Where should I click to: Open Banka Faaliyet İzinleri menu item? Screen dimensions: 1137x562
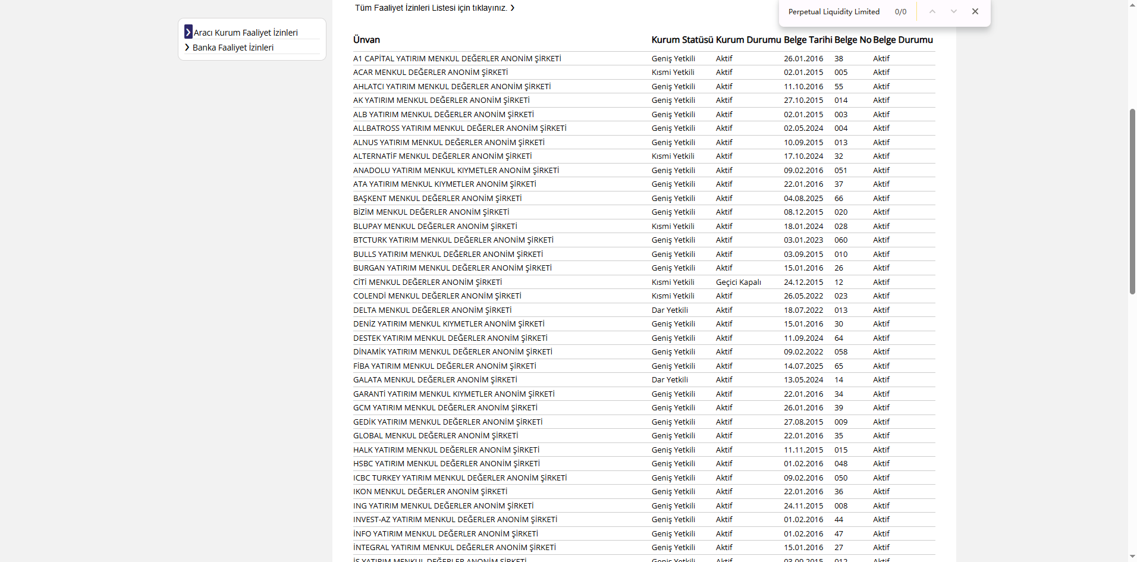(x=233, y=48)
